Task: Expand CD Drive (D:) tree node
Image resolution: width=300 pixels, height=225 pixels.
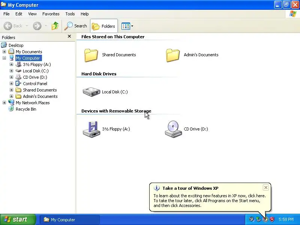Action: click(x=12, y=77)
